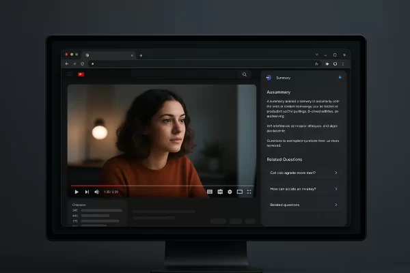Image resolution: width=410 pixels, height=273 pixels.
Task: Reload the page in the browser
Action: coord(83,63)
